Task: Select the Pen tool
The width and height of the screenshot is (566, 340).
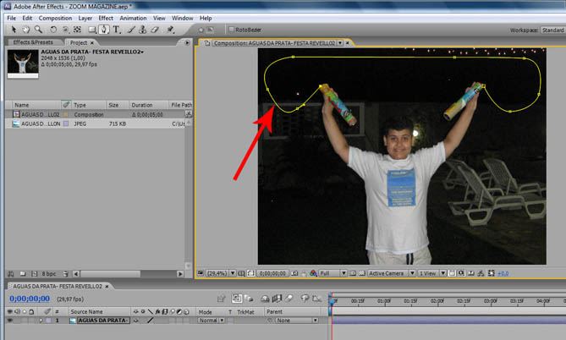Action: (103, 30)
